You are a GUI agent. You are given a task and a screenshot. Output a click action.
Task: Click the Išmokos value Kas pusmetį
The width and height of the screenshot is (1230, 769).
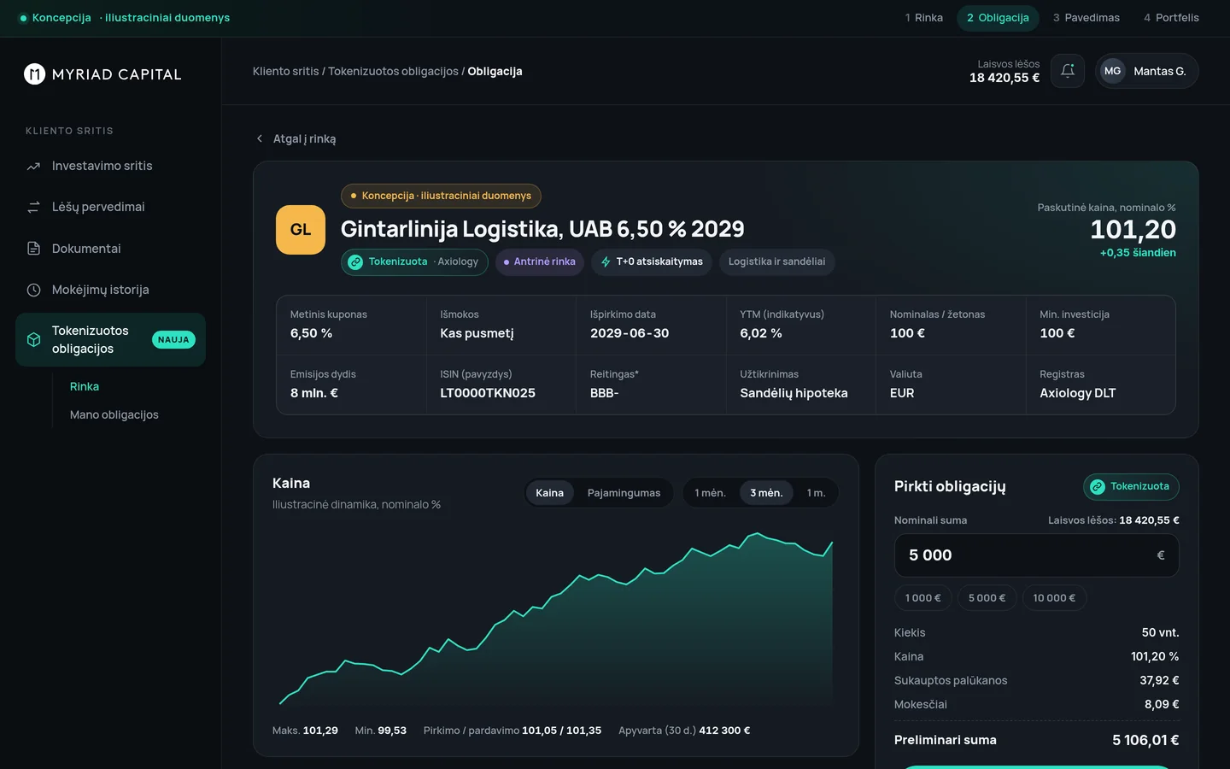pos(477,333)
